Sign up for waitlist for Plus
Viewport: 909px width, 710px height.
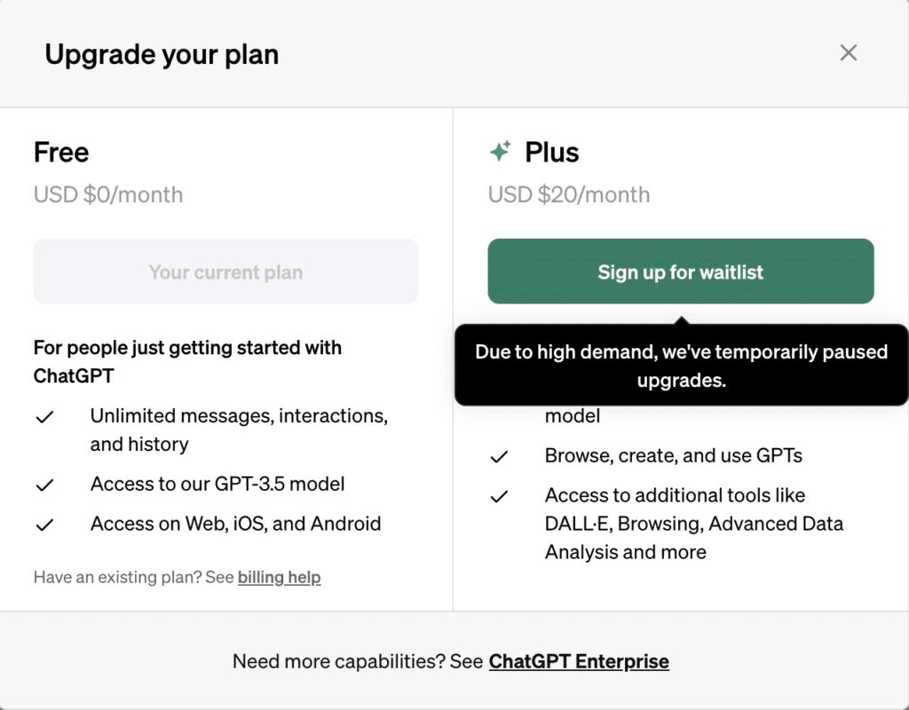pyautogui.click(x=681, y=272)
